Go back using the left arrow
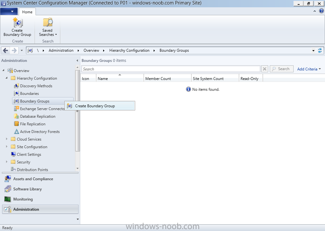Screen dimensions: 325x231 coord(6,50)
